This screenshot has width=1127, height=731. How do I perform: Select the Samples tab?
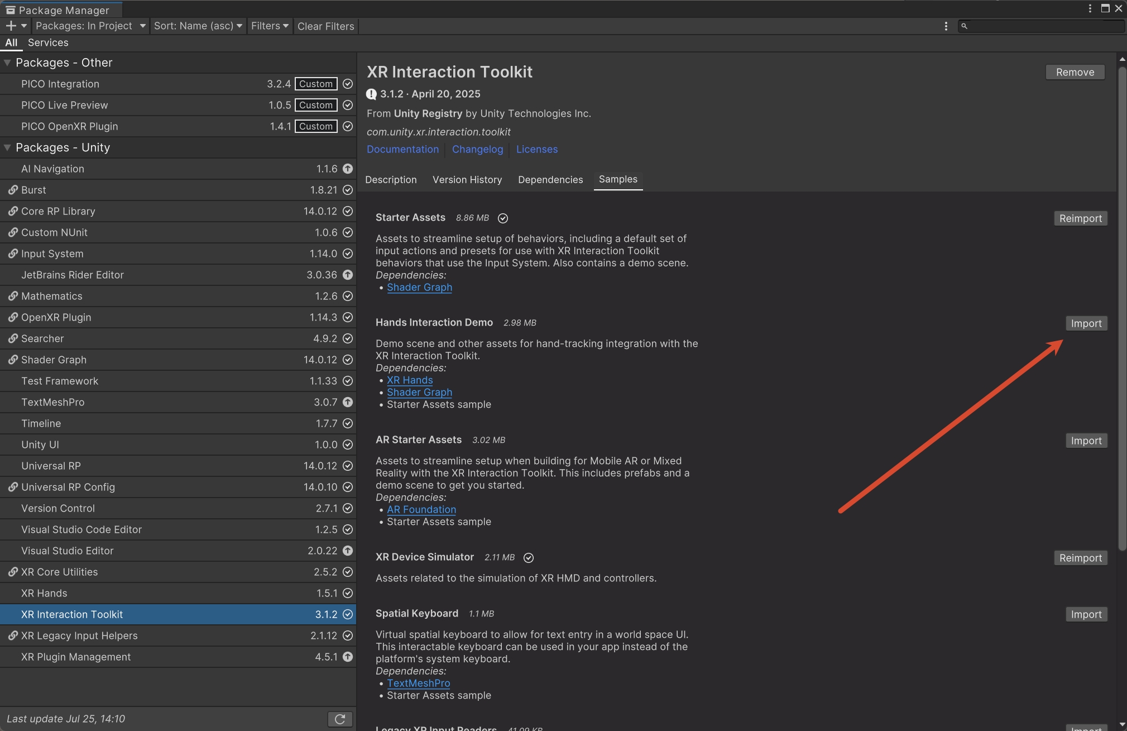(x=618, y=179)
